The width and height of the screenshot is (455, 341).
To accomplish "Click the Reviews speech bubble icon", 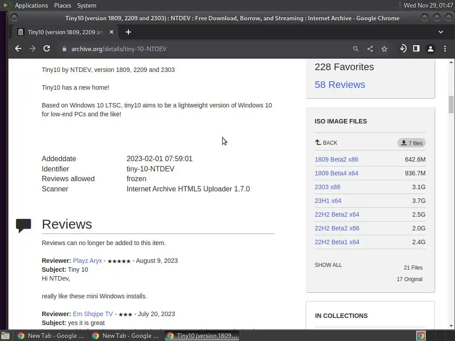I will [24, 226].
